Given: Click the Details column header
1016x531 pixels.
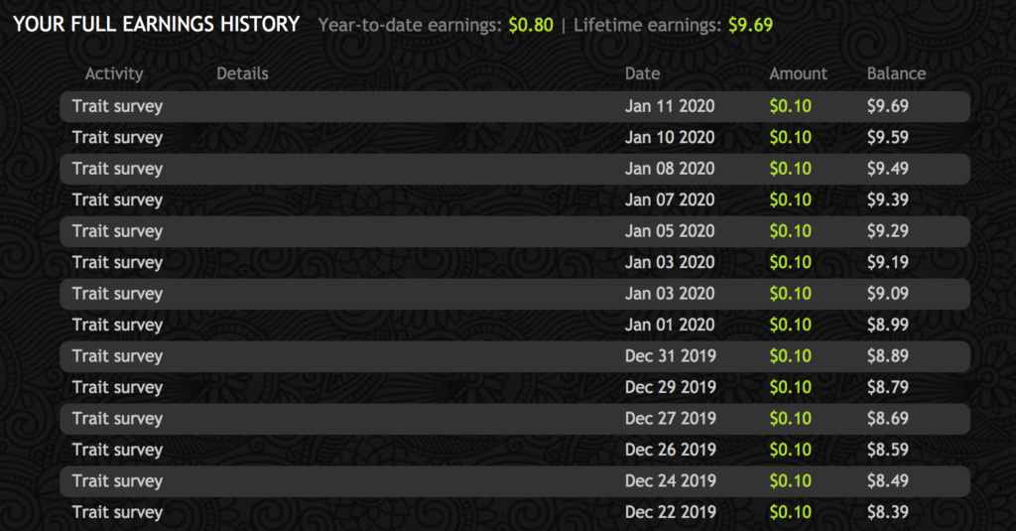Looking at the screenshot, I should click(242, 73).
